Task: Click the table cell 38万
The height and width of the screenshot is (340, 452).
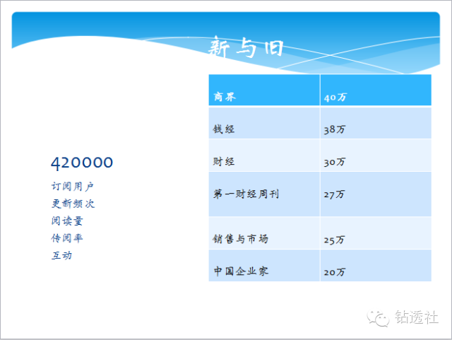Action: coord(376,123)
